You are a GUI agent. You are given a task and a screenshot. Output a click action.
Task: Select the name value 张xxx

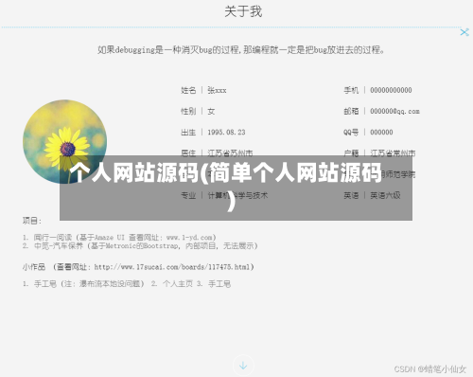217,90
